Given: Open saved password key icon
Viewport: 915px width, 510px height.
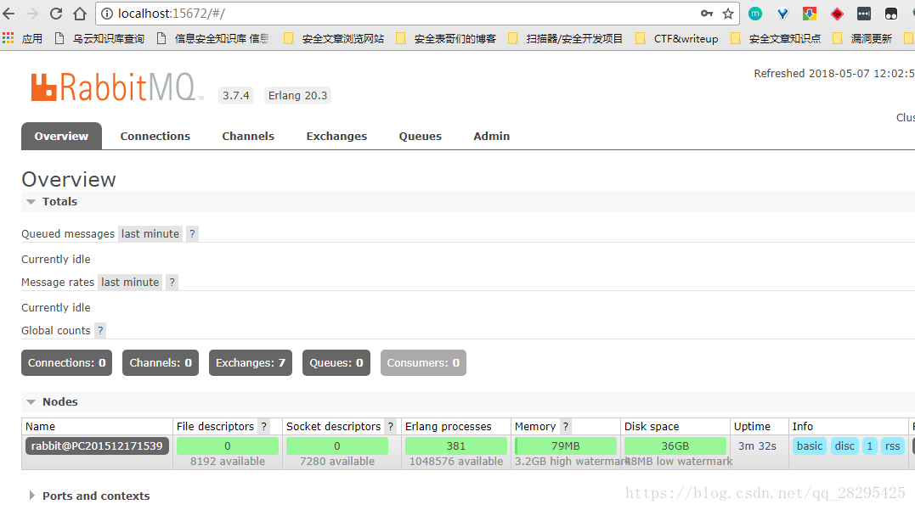Looking at the screenshot, I should pos(707,14).
